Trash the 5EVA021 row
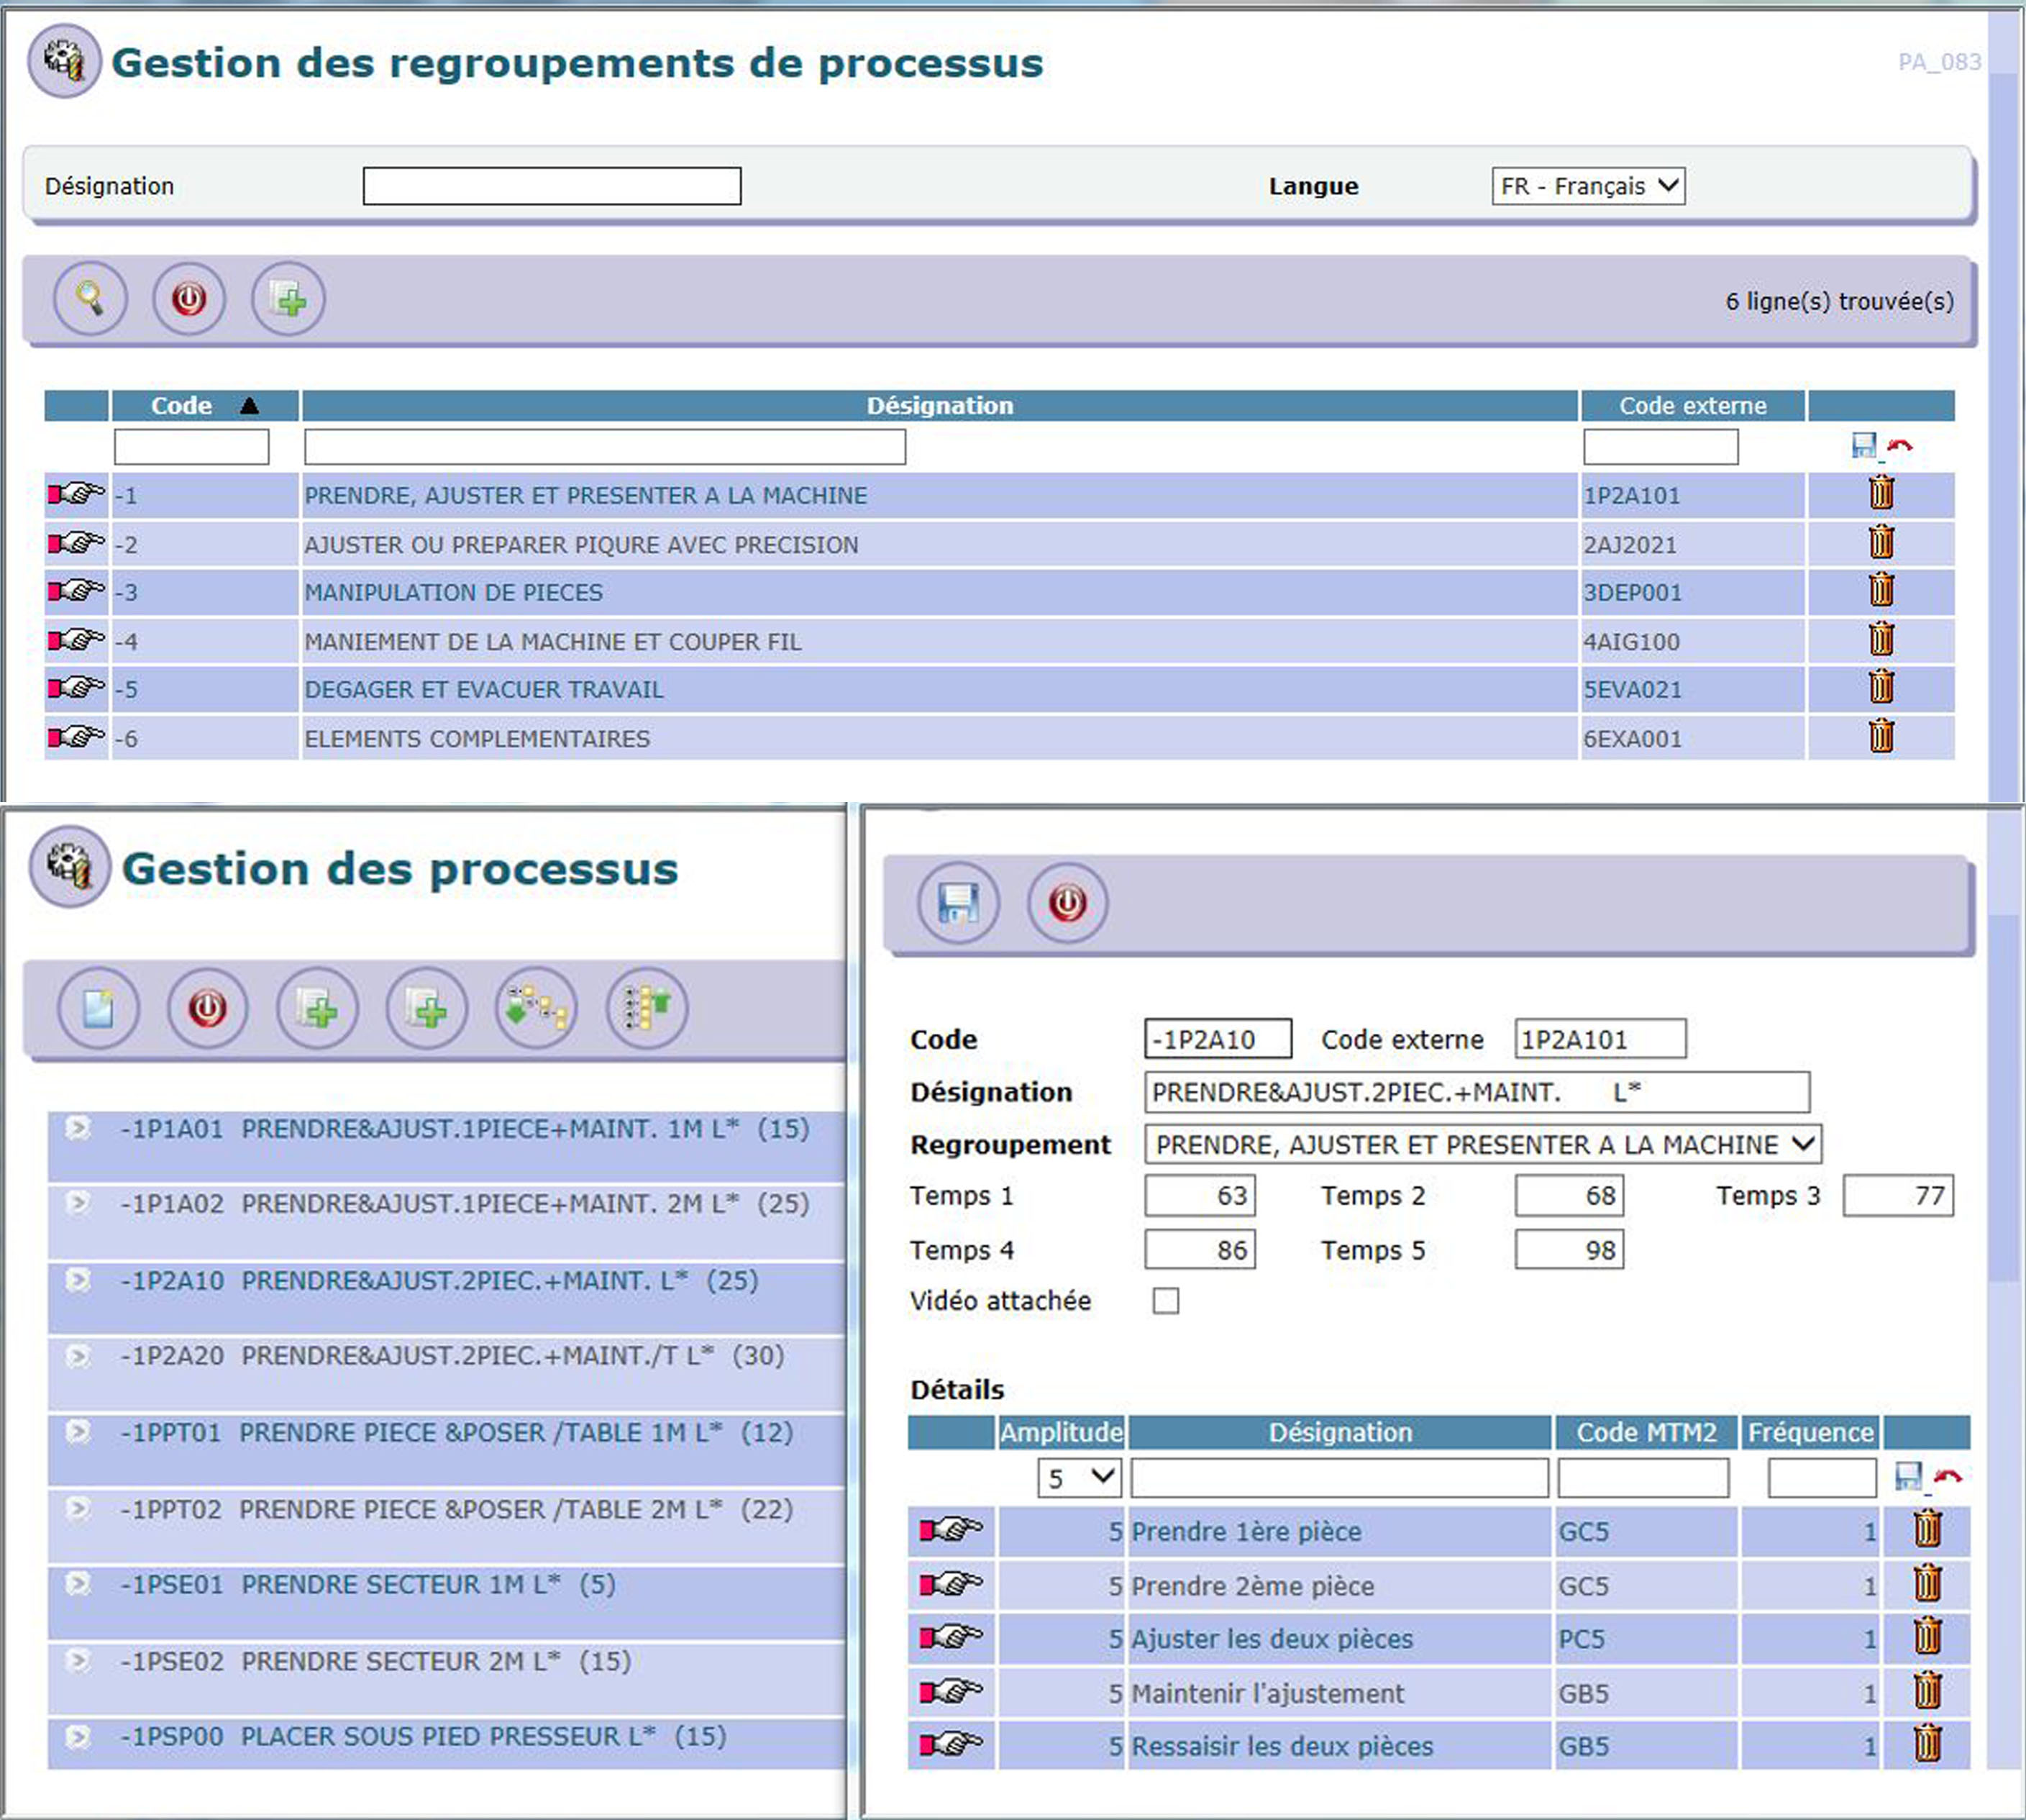Image resolution: width=2026 pixels, height=1820 pixels. tap(1881, 687)
